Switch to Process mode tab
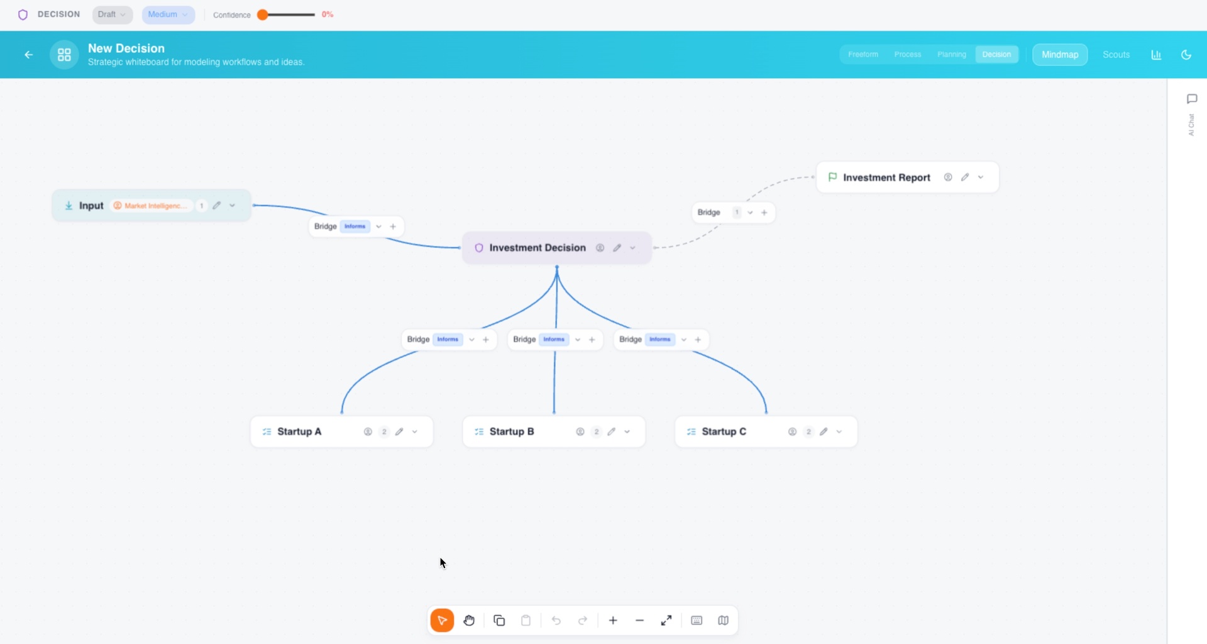Screen dimensions: 1207x644 click(908, 55)
